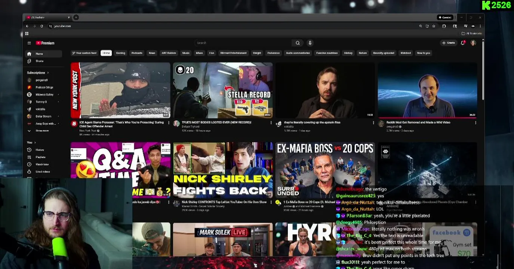514x269 pixels.
Task: Expand the You section chevron
Action: (x=35, y=143)
